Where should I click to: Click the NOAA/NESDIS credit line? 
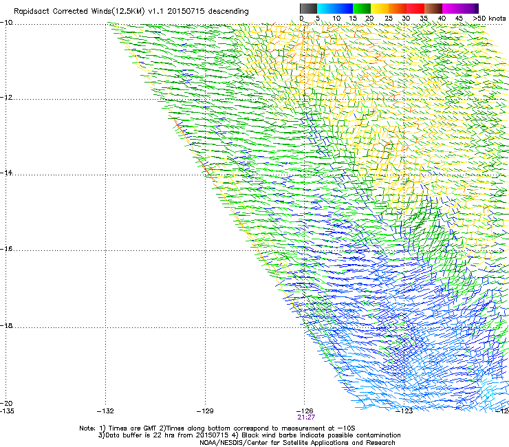(297, 443)
